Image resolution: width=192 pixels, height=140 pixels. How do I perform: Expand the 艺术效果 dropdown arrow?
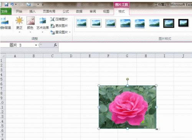coord(43,32)
